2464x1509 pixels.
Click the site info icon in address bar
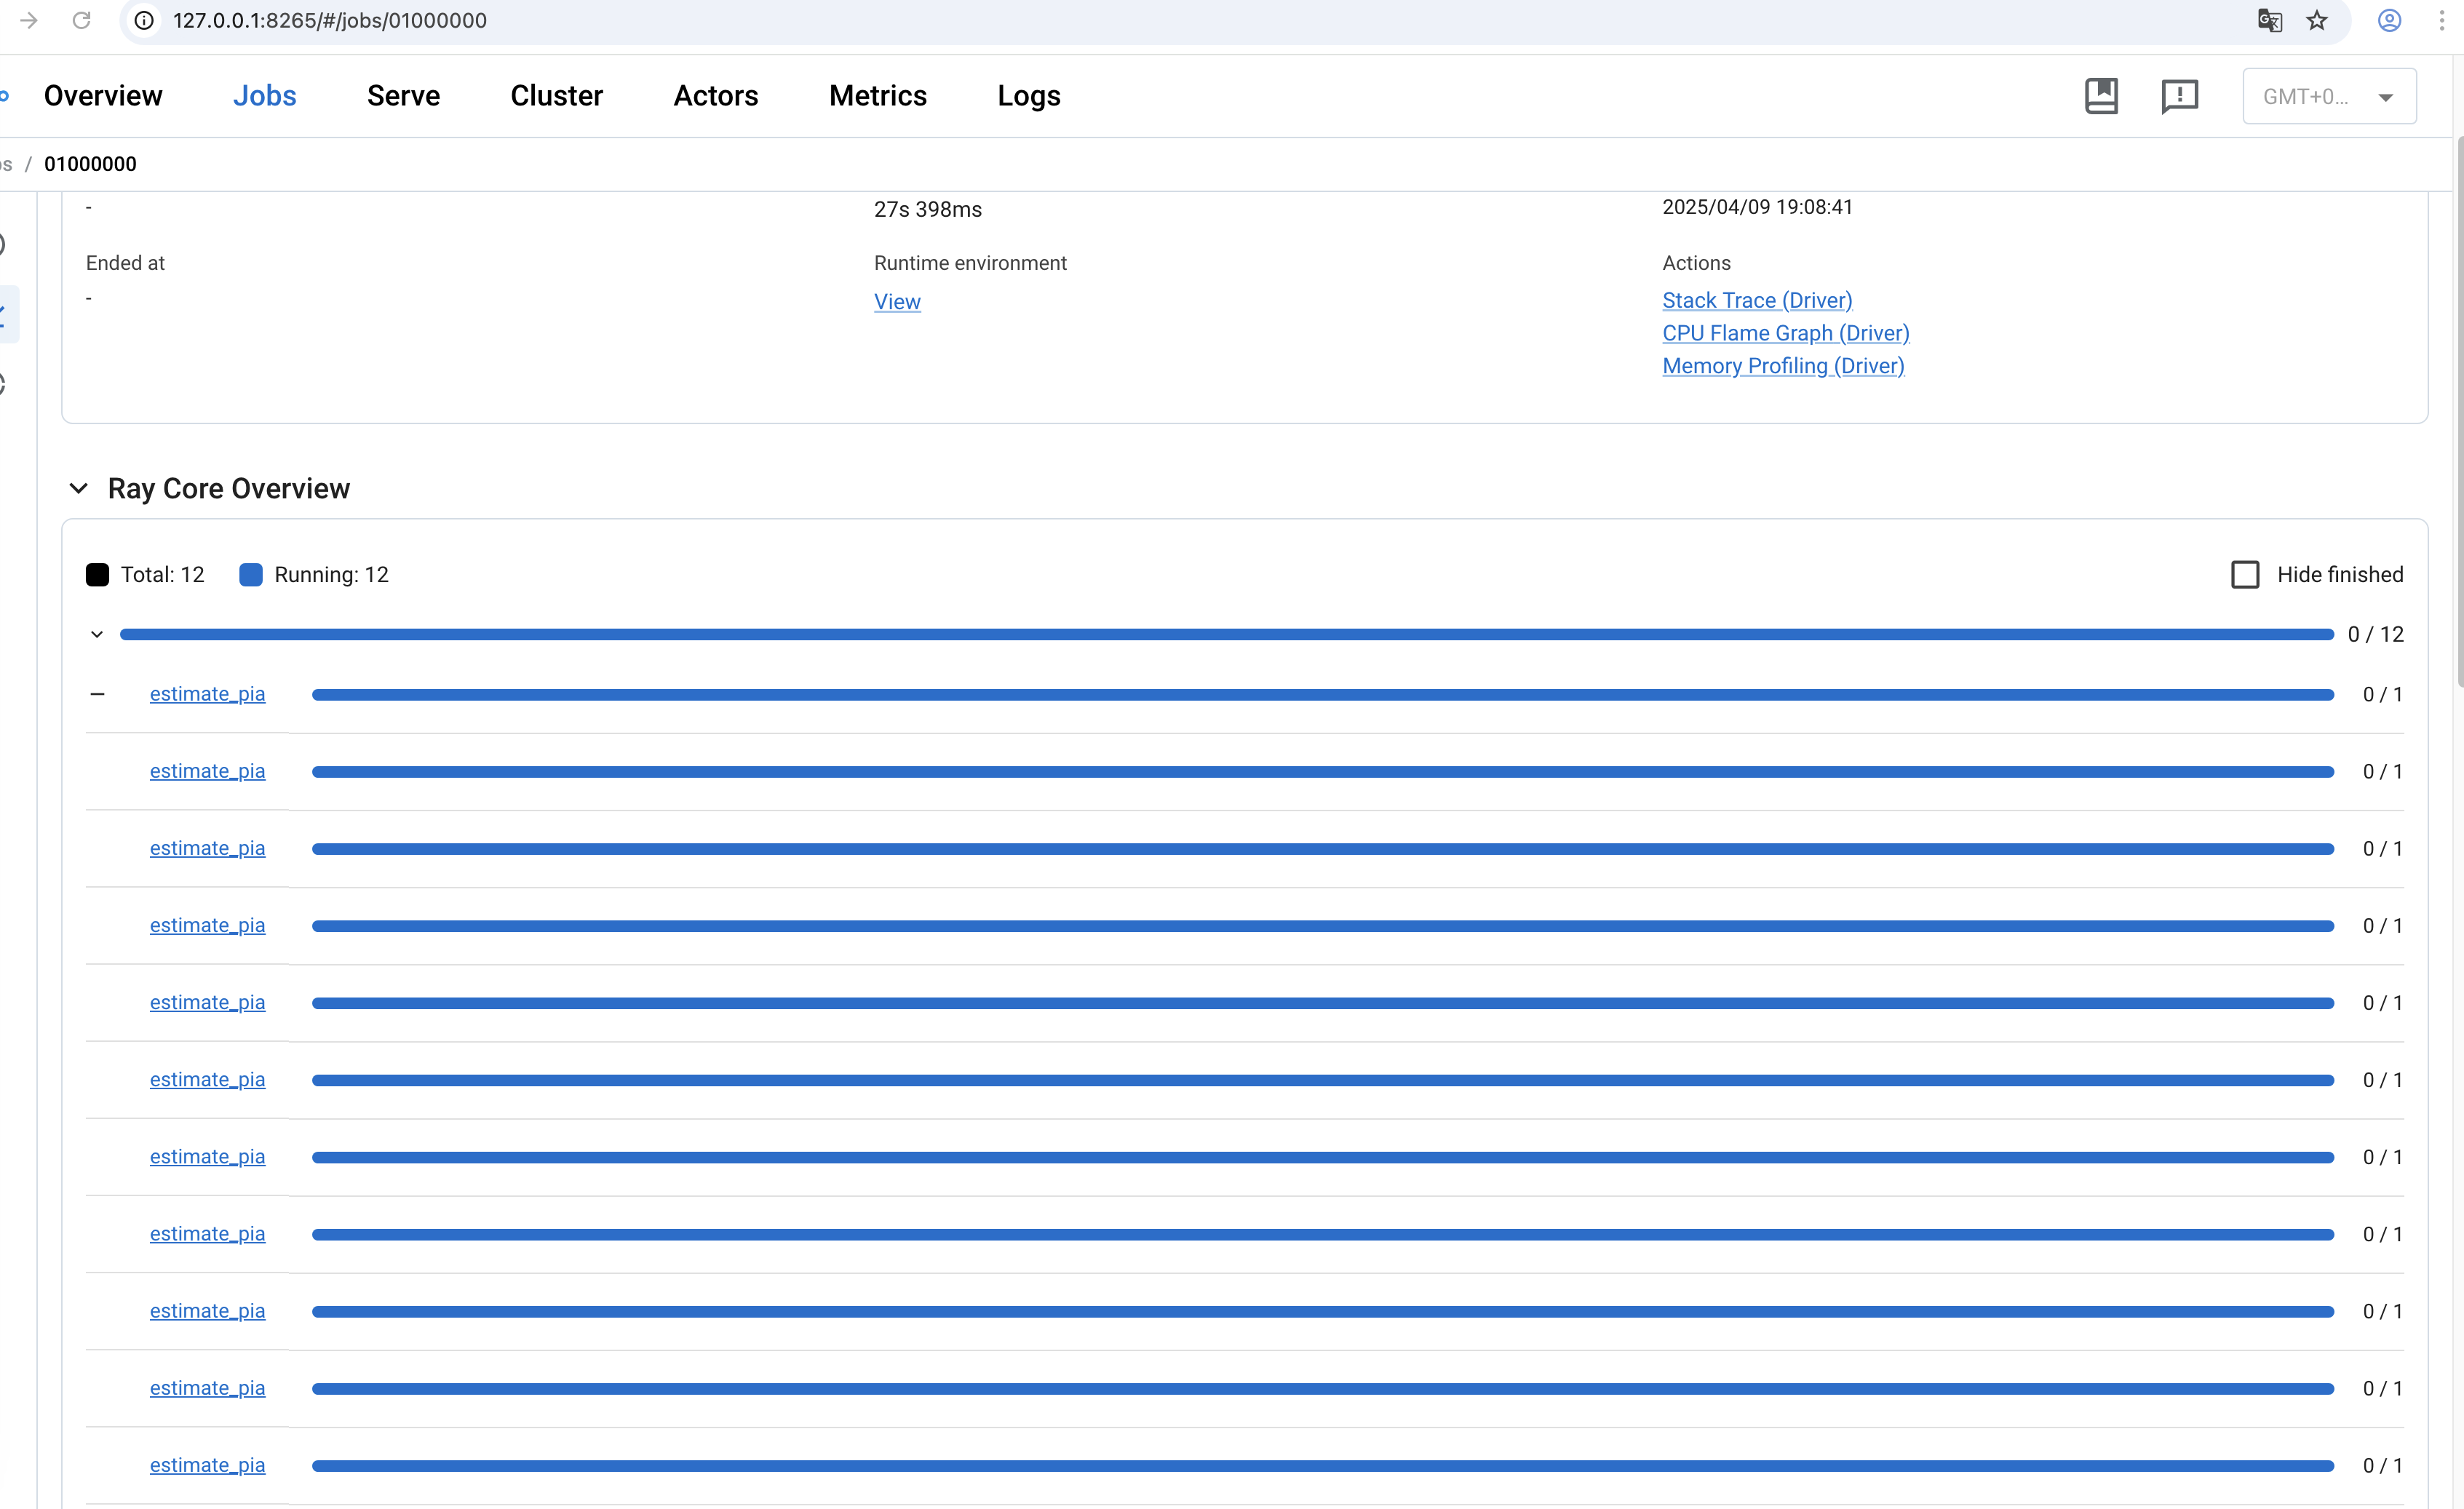point(145,20)
